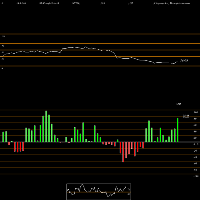Viewport: 200px width, 200px height.
Task: Click the 100 label on the MR axis
Action: 196,112
